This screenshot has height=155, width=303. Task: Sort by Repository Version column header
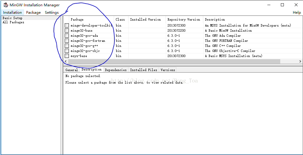pyautogui.click(x=184, y=19)
